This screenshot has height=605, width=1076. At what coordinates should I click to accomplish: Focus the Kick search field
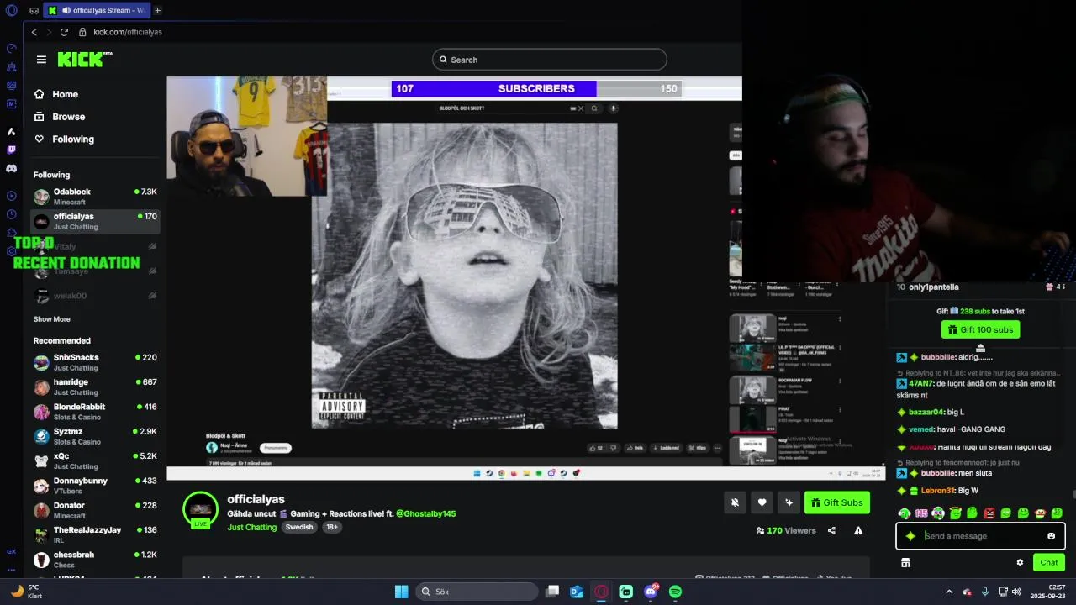click(x=550, y=60)
